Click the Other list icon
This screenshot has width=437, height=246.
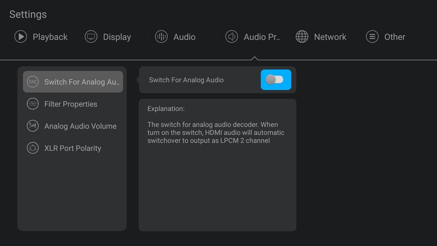[x=372, y=37]
